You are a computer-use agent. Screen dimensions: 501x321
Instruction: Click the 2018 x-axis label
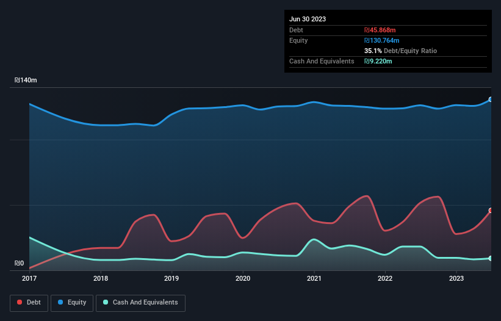click(x=101, y=278)
